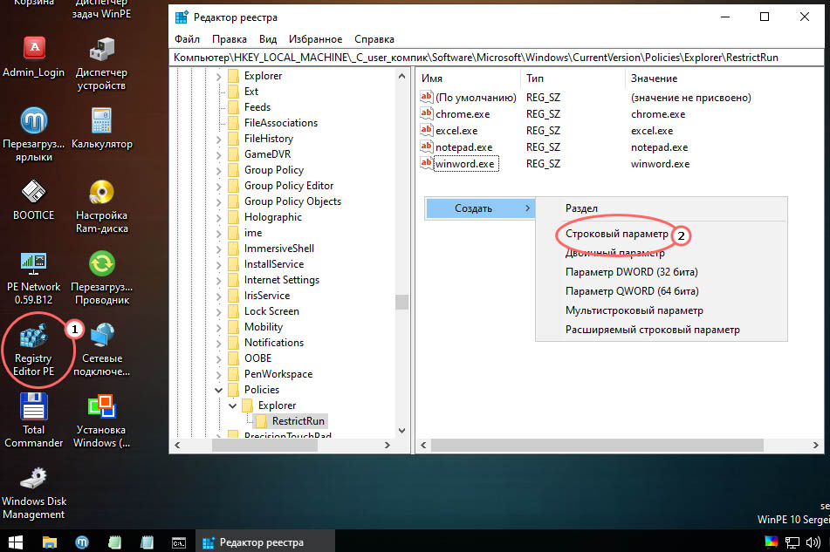Open the Избранное menu
Viewport: 830px width, 552px height.
(315, 39)
